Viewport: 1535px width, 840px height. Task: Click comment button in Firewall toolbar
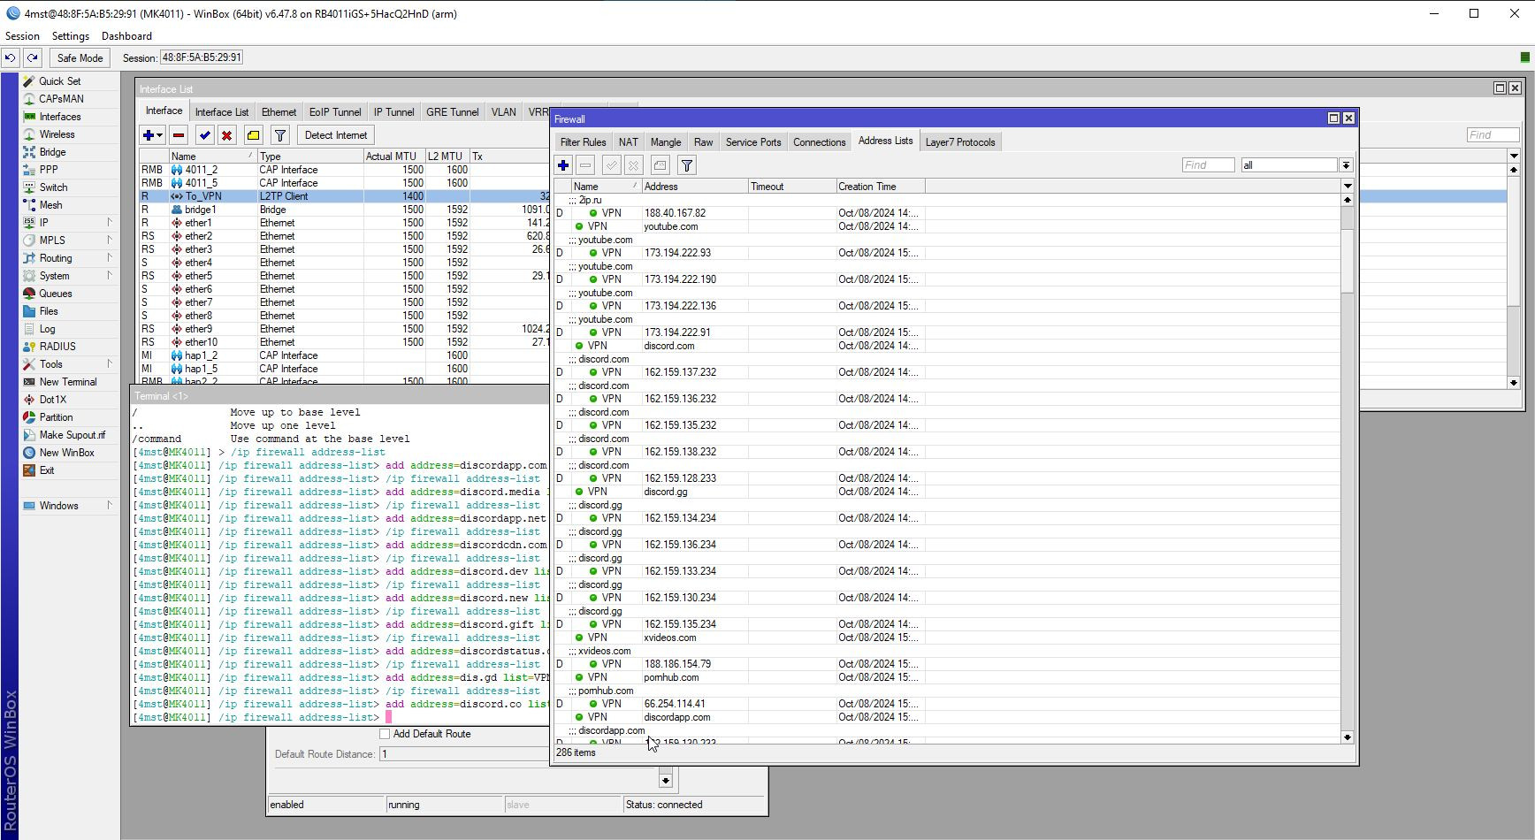tap(660, 165)
